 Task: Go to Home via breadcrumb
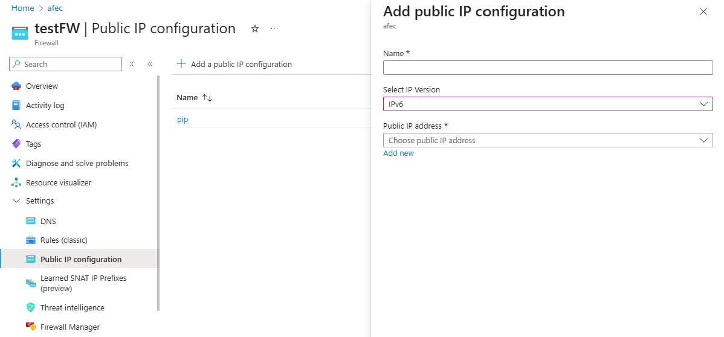(22, 8)
